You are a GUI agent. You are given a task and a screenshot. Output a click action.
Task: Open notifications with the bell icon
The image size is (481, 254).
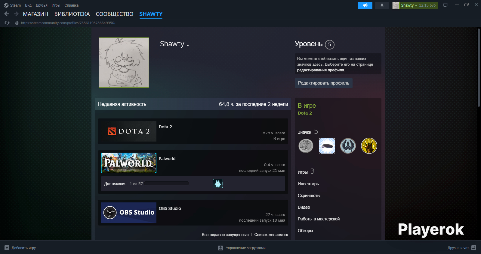[382, 5]
